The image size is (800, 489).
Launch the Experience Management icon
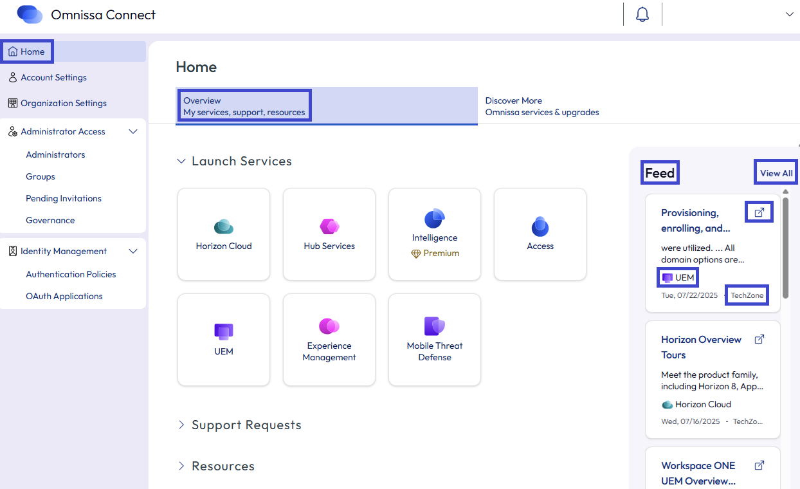coord(329,326)
